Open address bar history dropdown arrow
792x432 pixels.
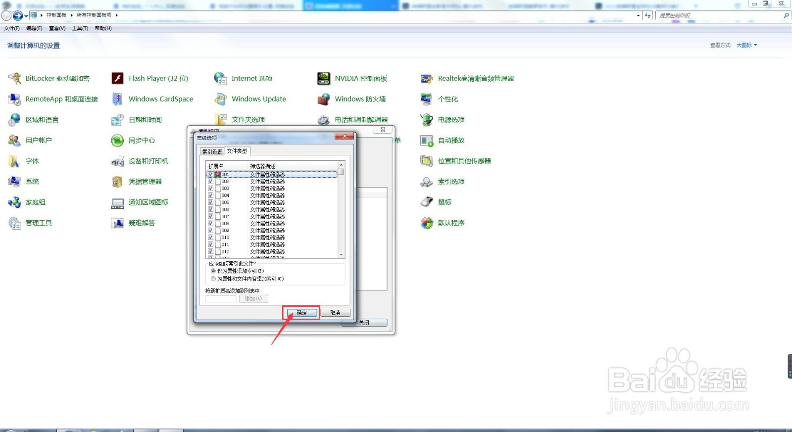pos(638,16)
